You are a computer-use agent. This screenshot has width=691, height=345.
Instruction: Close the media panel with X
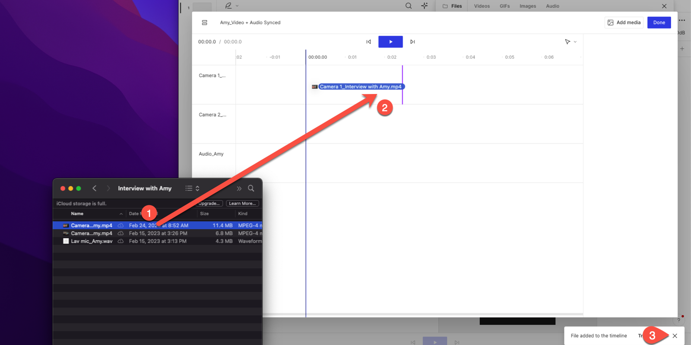[x=664, y=6]
